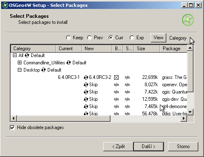This screenshot has height=157, width=204.
Task: Select the Exp radio button
Action: tap(132, 38)
